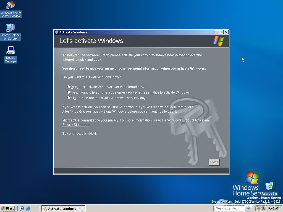Viewport: 283px width, 212px height.
Task: Select the Recycle Bin icon
Action: coord(269,189)
